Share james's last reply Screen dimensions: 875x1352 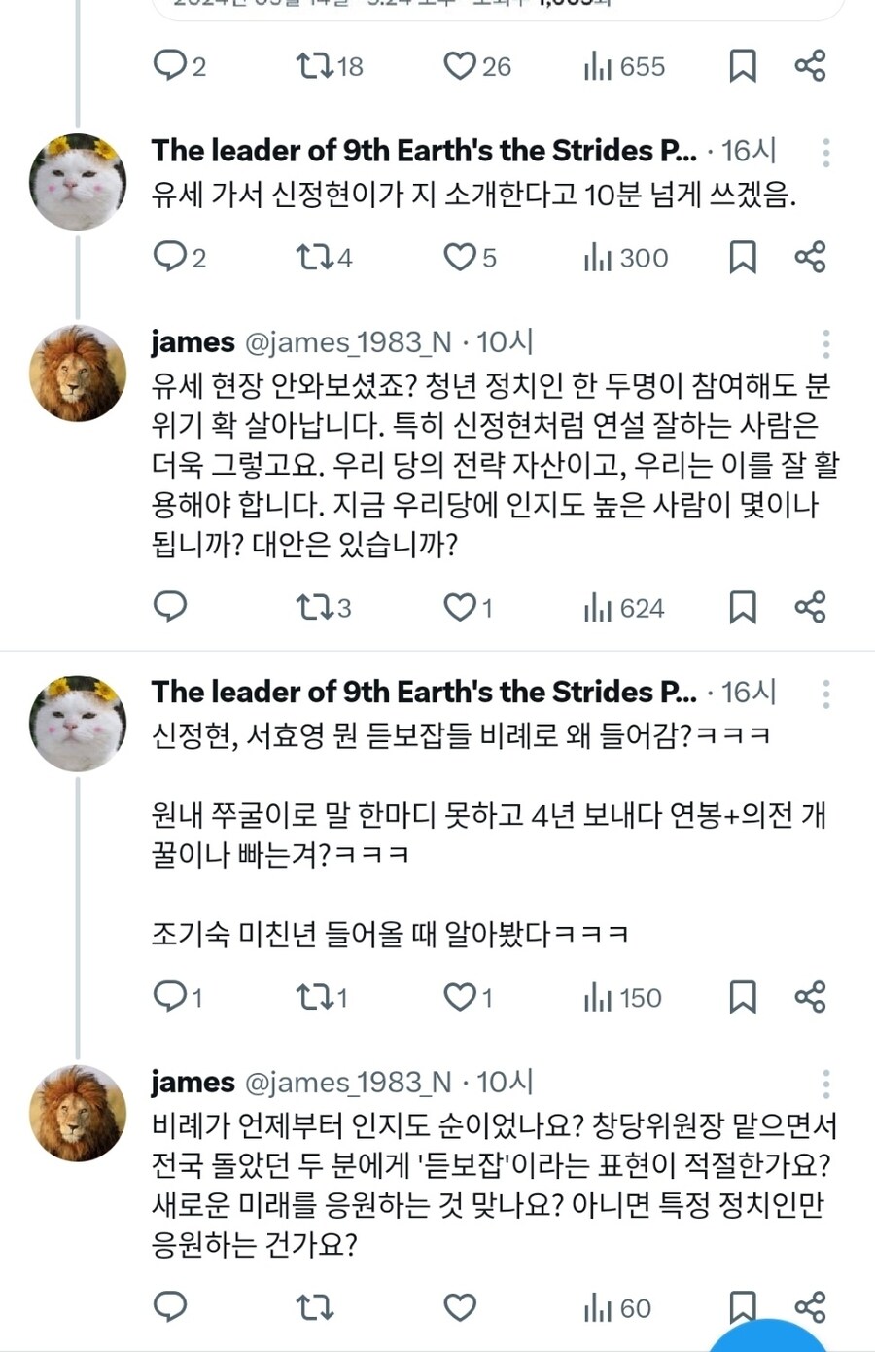pos(810,1308)
